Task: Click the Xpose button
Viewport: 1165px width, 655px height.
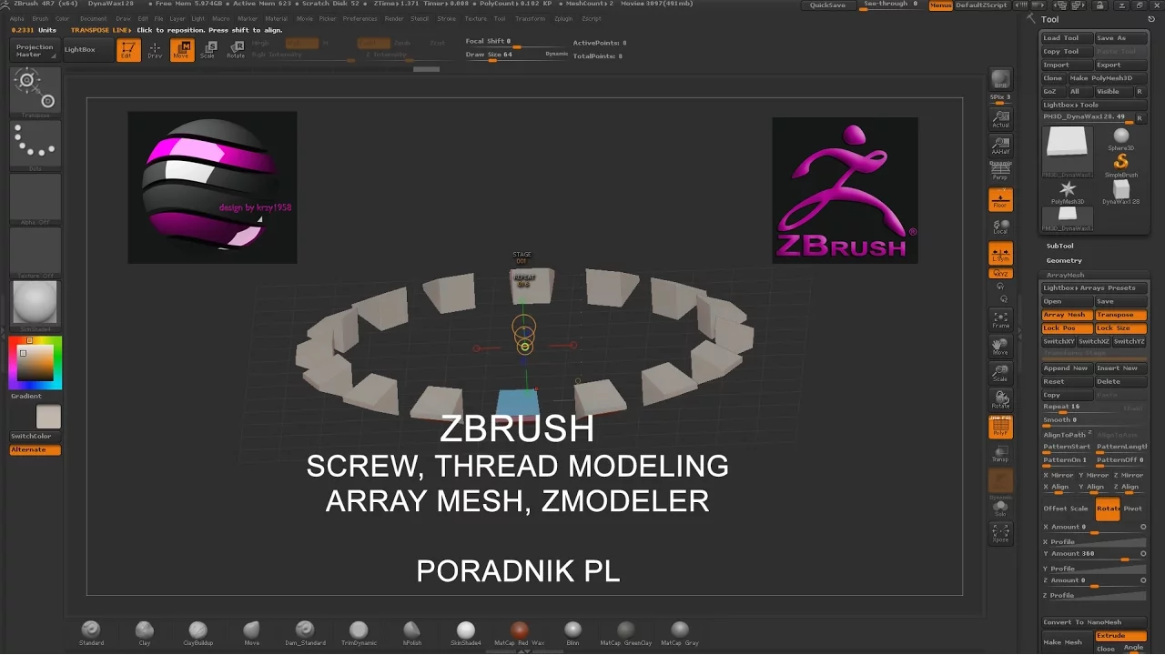Action: click(1000, 533)
